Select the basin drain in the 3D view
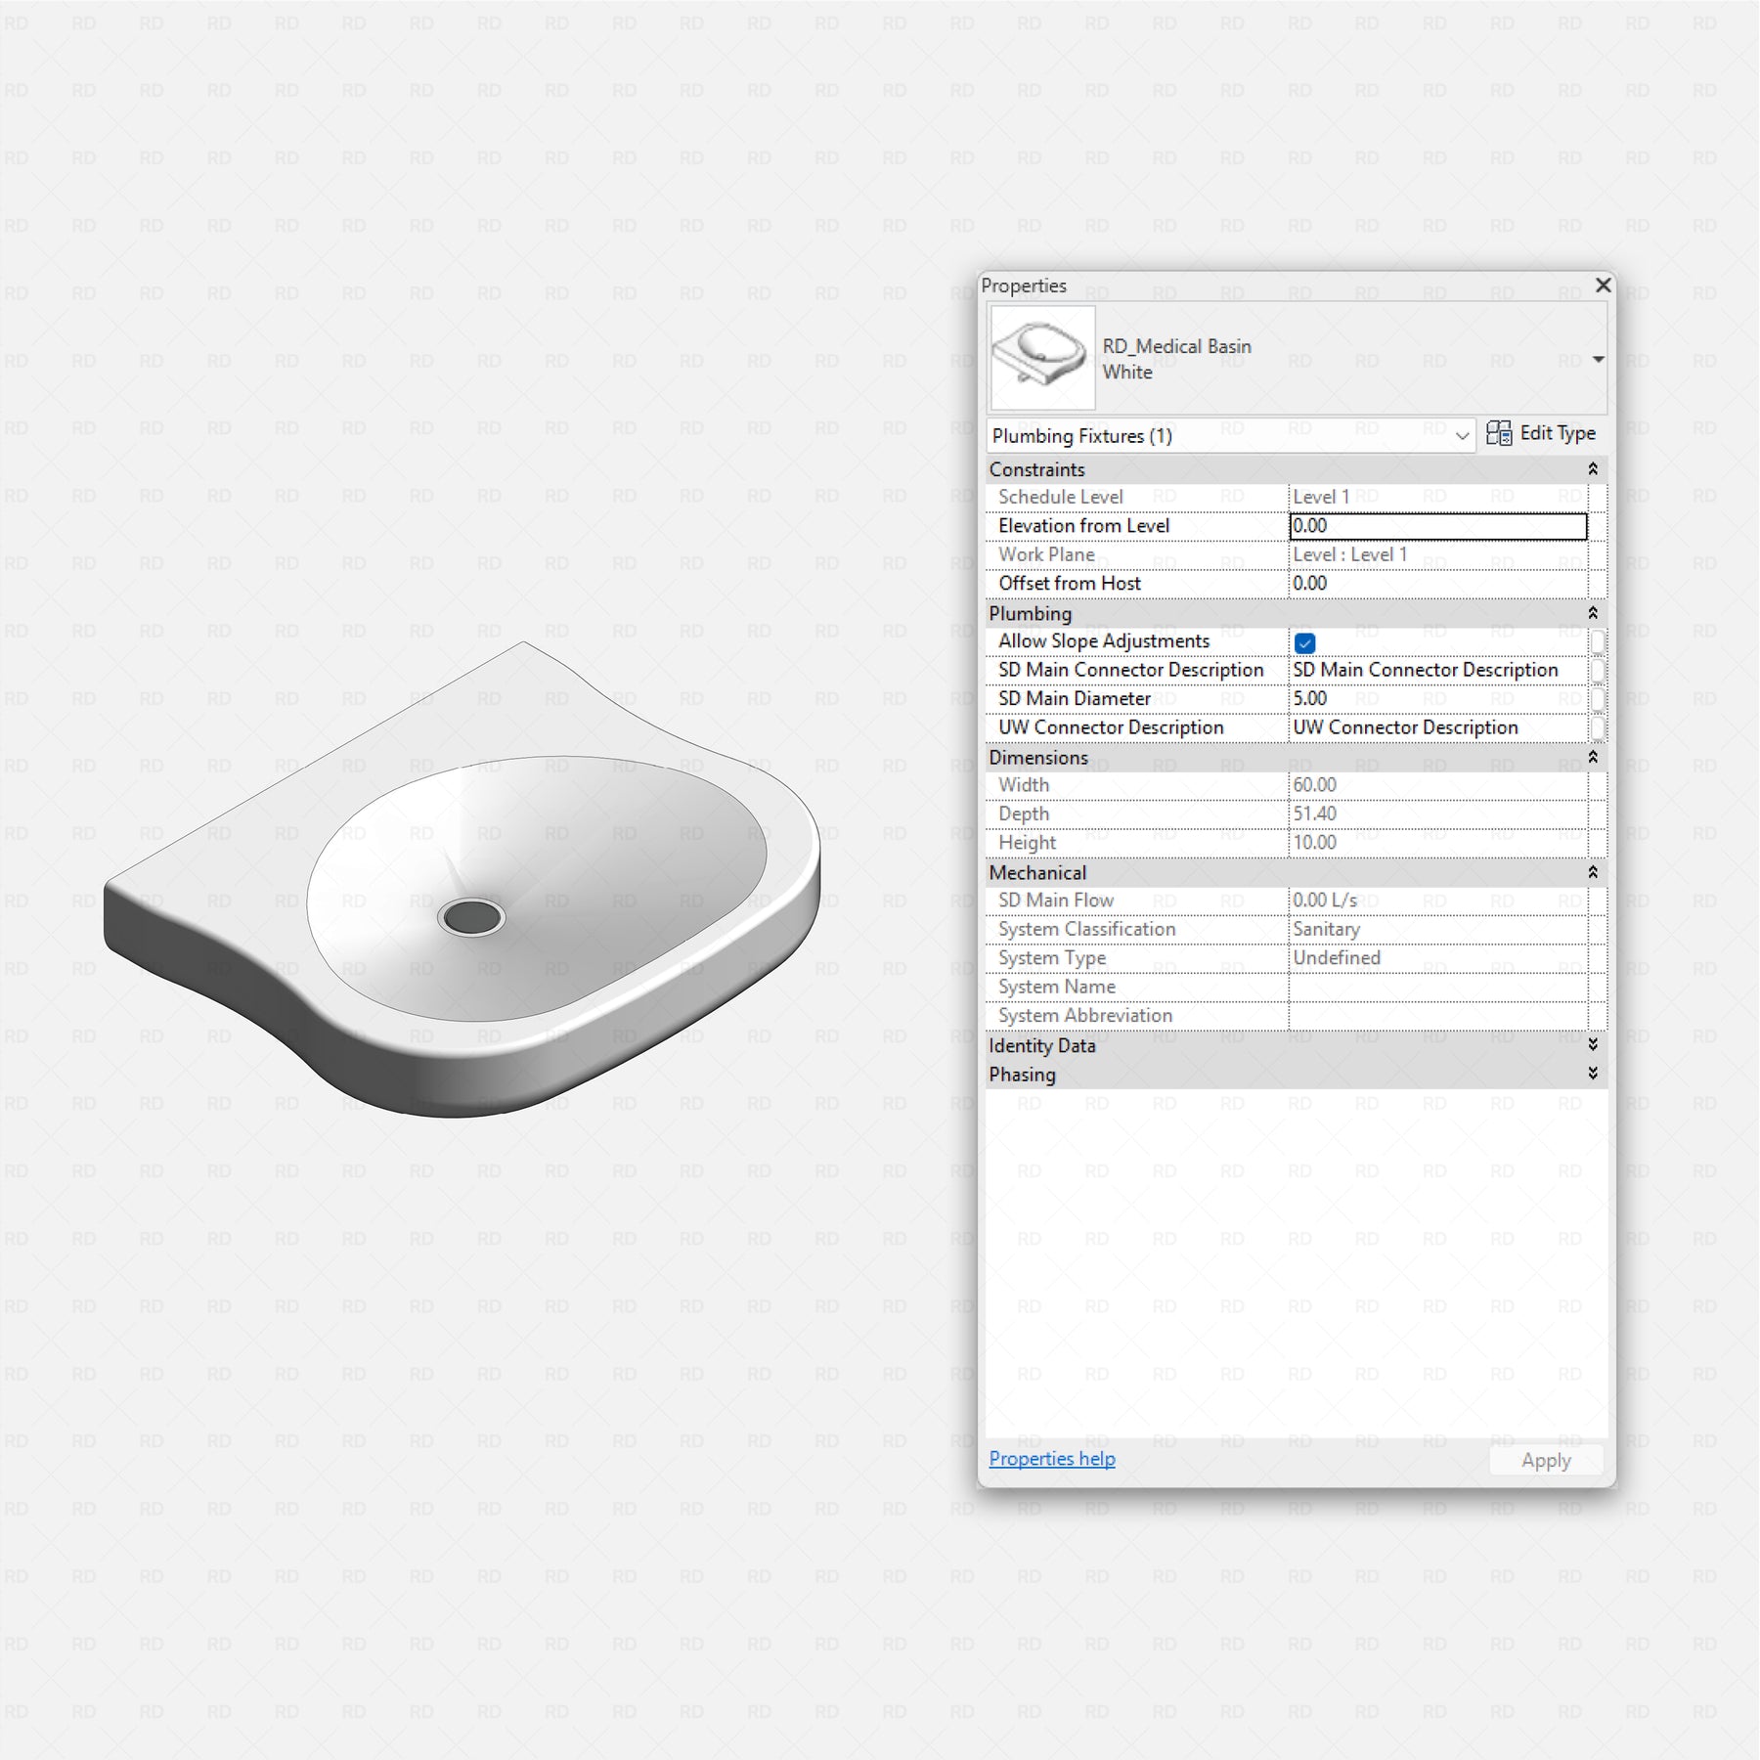 471,917
